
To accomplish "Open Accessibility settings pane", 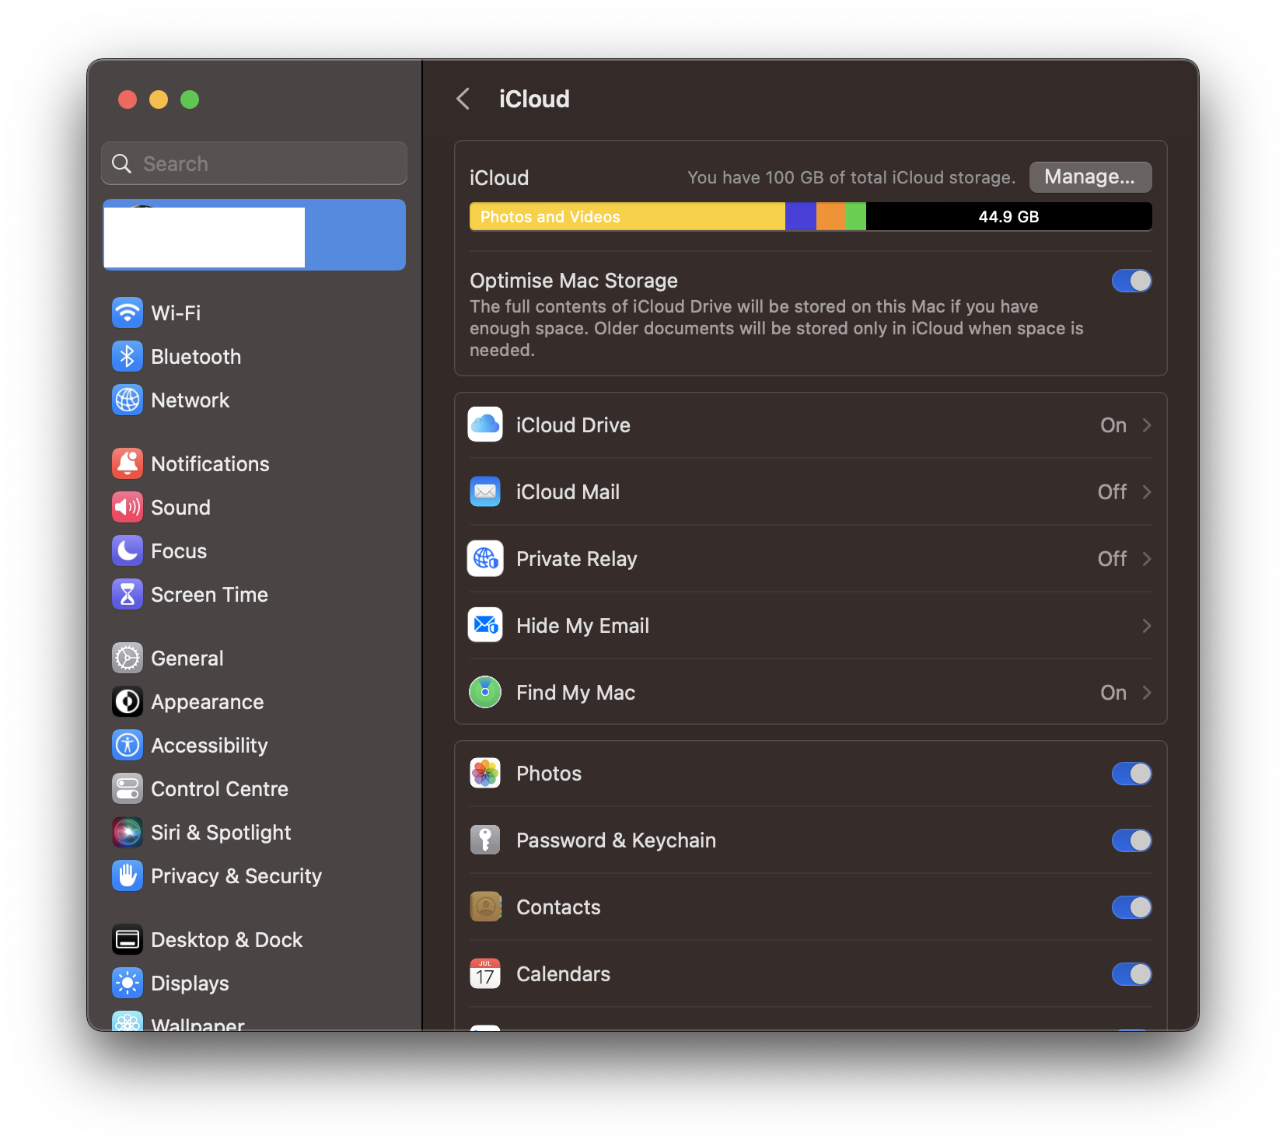I will click(254, 745).
